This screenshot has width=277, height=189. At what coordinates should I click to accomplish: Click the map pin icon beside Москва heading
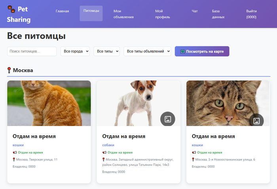pyautogui.click(x=9, y=70)
